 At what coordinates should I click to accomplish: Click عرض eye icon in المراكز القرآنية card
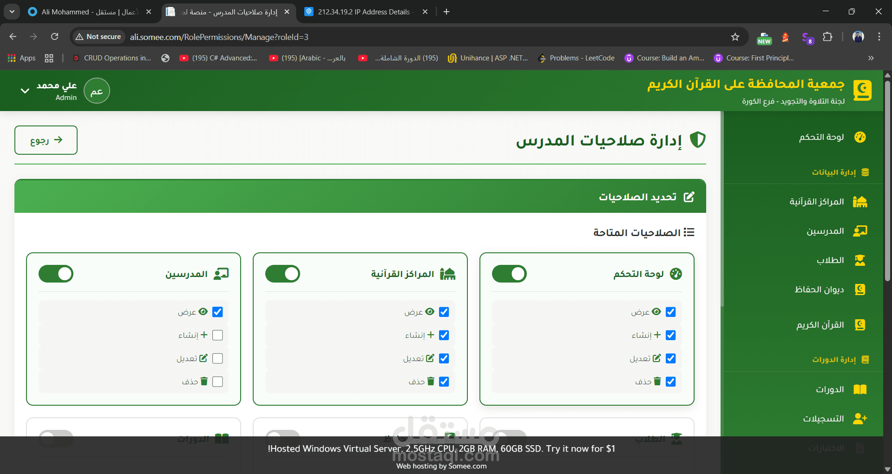point(430,311)
